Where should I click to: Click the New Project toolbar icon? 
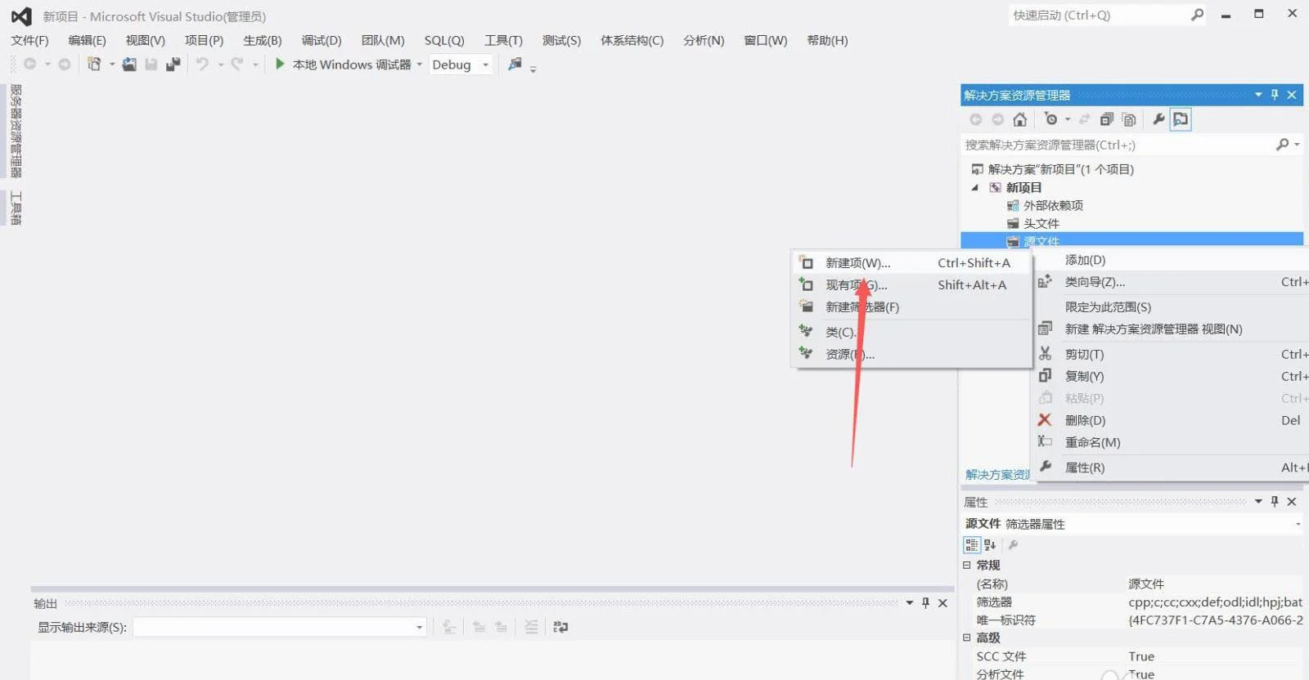coord(94,65)
